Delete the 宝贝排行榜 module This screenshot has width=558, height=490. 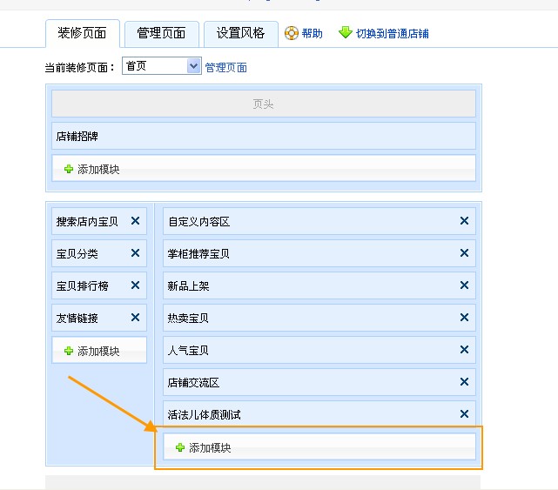tap(135, 285)
